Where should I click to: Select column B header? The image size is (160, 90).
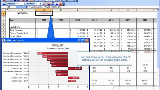click(22, 10)
